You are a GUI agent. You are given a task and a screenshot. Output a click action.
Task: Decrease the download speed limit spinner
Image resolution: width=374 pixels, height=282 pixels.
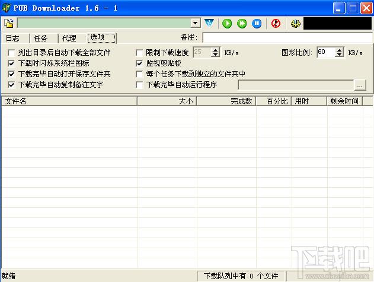click(215, 55)
